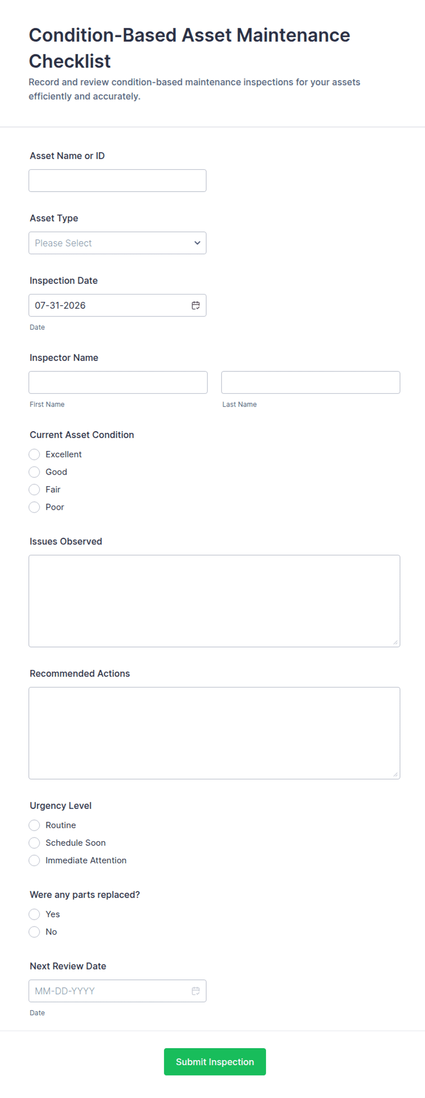
Task: Mark asset condition as Poor
Action: [34, 507]
